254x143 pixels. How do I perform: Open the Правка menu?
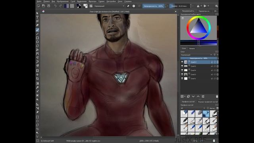46,1
